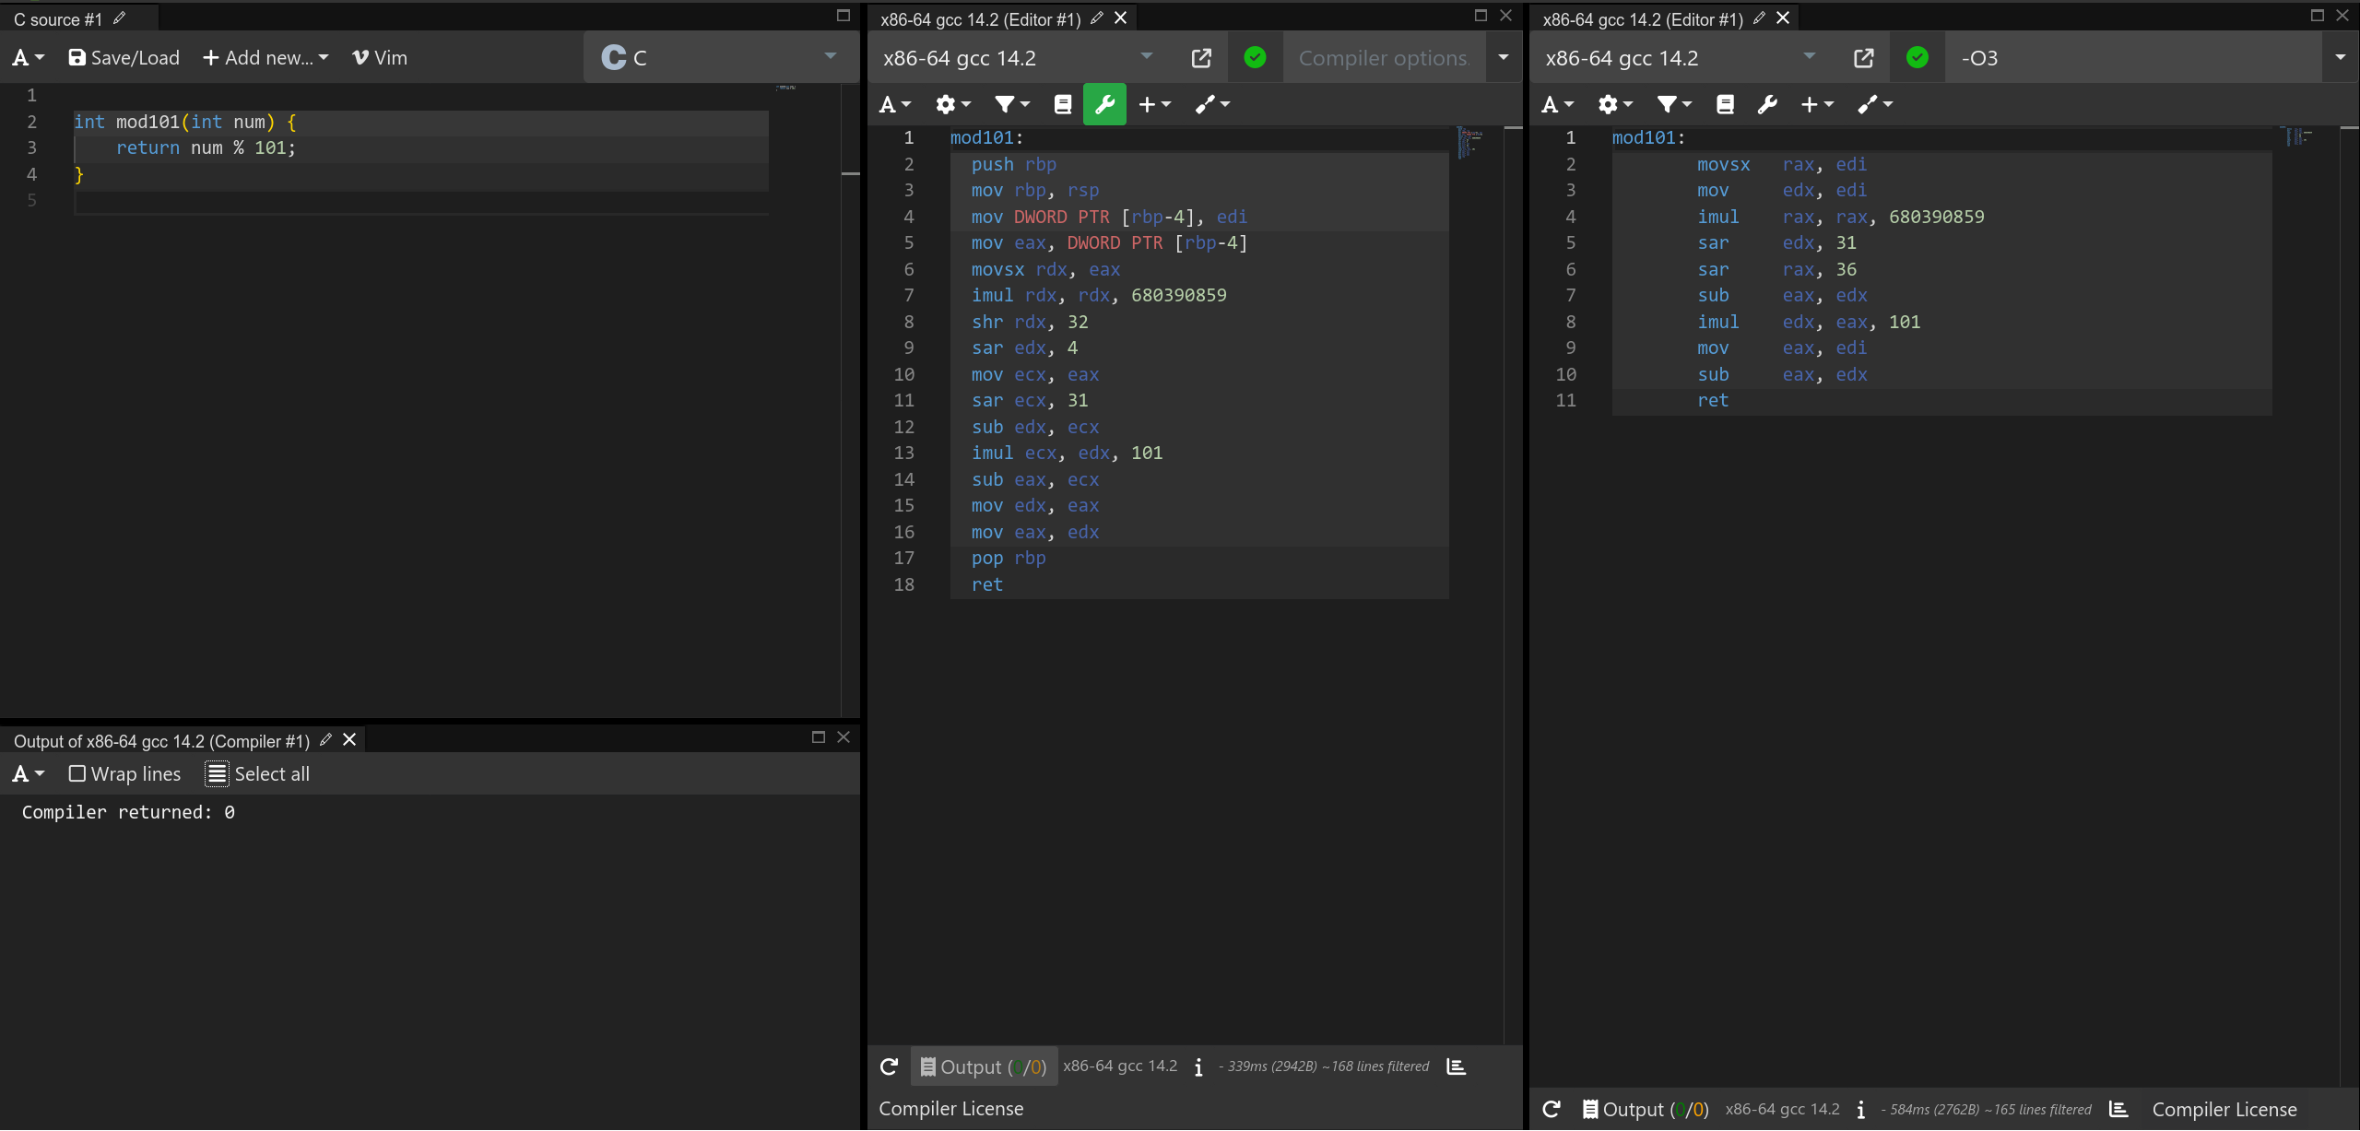
Task: Select the Output of x86-64 gcc 14.2 tab
Action: click(161, 741)
